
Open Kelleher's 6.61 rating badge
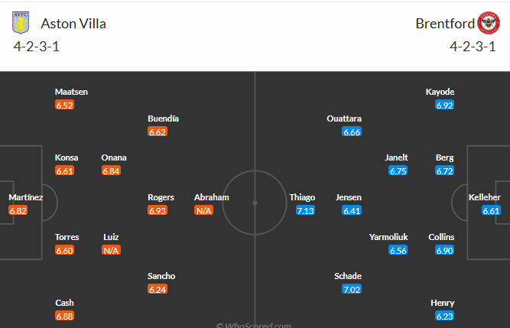coord(490,210)
